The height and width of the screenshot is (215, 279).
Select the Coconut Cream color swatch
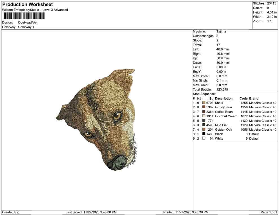pyautogui.click(x=203, y=116)
